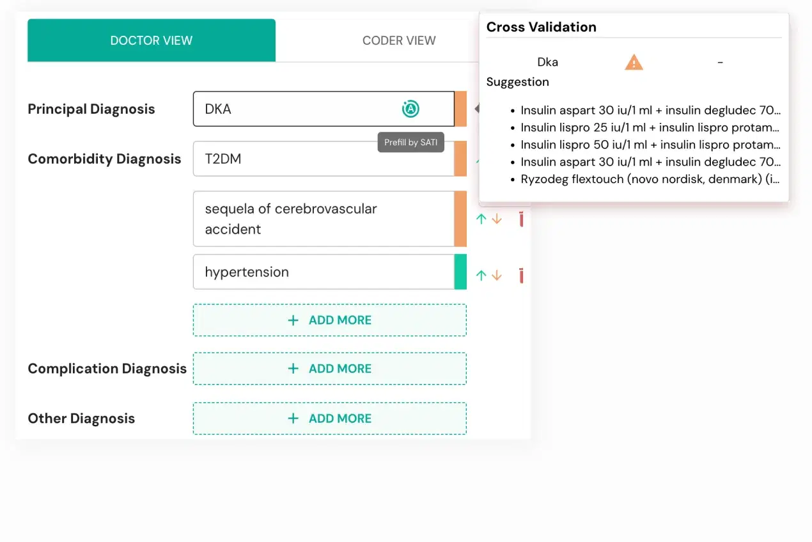Move sequela of cerebrovascular accident up
812x542 pixels.
point(481,219)
